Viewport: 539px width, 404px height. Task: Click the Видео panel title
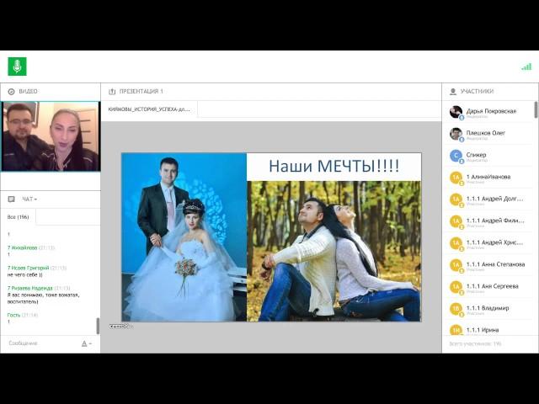(x=28, y=92)
